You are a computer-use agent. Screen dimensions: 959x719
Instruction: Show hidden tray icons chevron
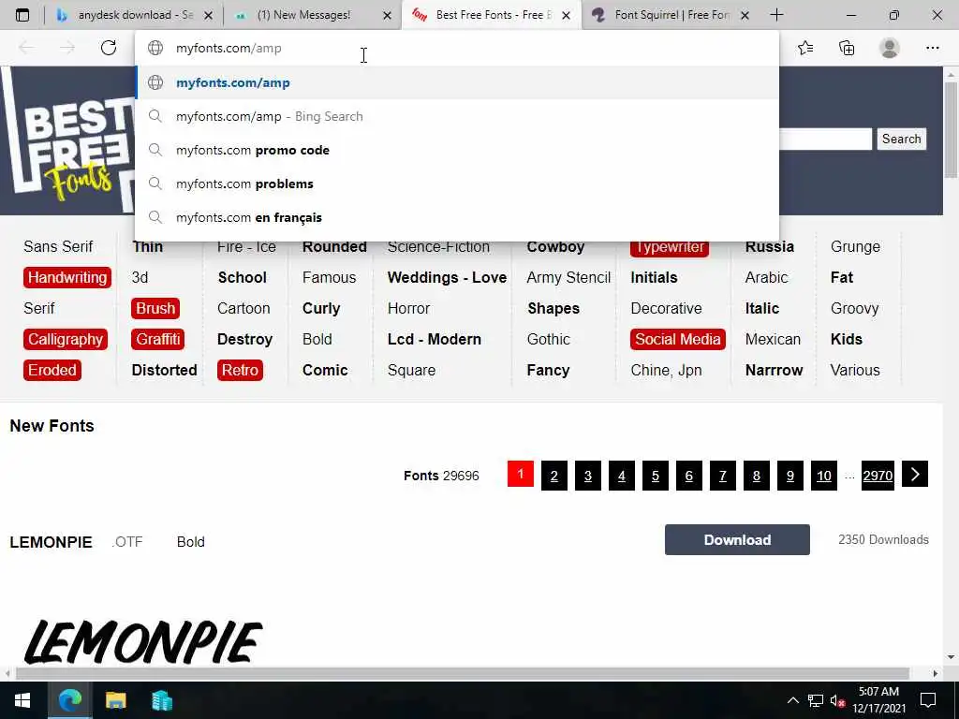point(792,700)
